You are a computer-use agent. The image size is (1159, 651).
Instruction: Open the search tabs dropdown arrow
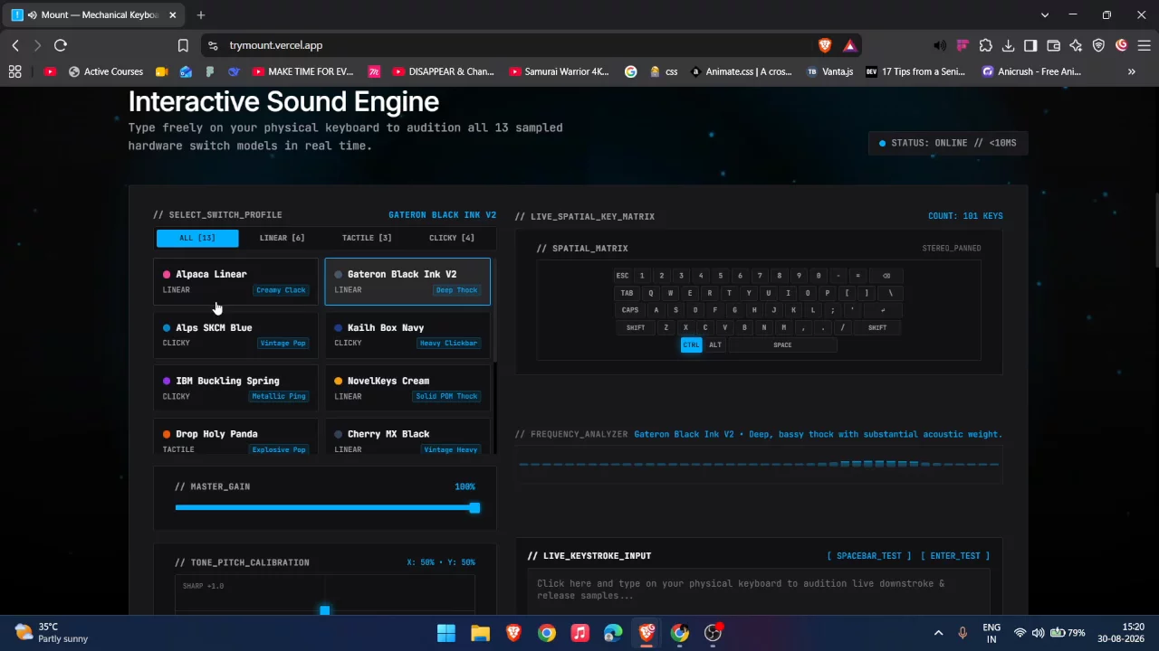1045,14
